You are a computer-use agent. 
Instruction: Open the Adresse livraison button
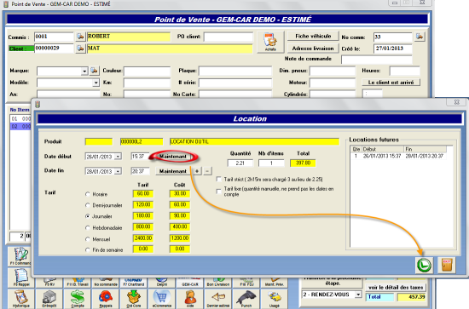[x=313, y=48]
